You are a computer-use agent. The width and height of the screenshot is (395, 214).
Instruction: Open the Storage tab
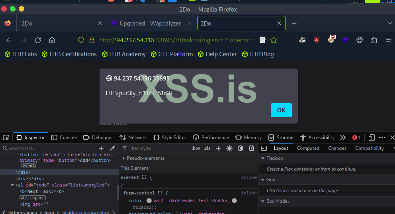[281, 137]
